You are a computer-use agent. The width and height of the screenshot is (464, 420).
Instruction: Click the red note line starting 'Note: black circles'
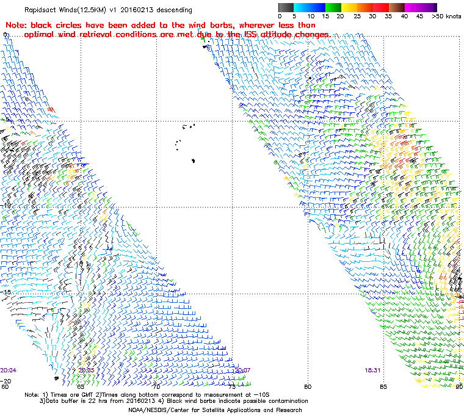coord(161,25)
